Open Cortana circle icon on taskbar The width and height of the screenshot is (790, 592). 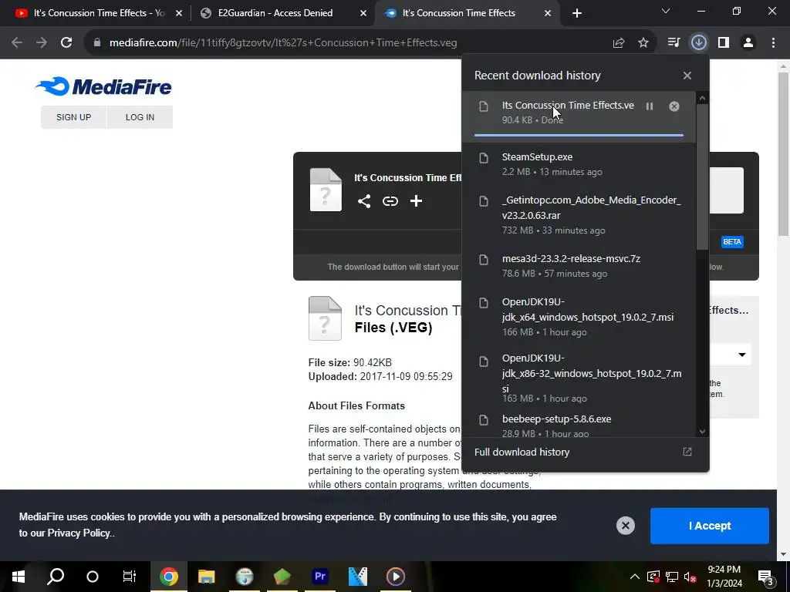[x=93, y=577]
